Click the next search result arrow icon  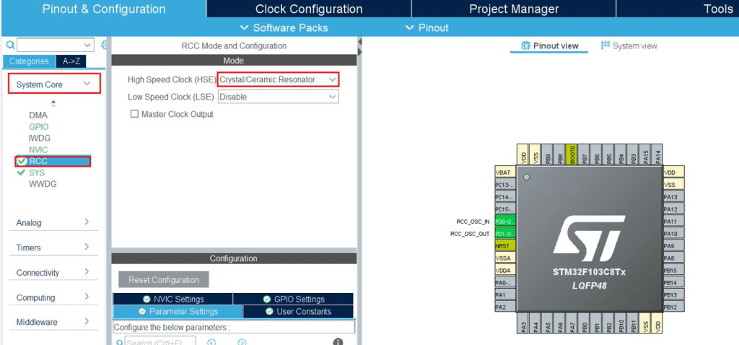[x=242, y=342]
